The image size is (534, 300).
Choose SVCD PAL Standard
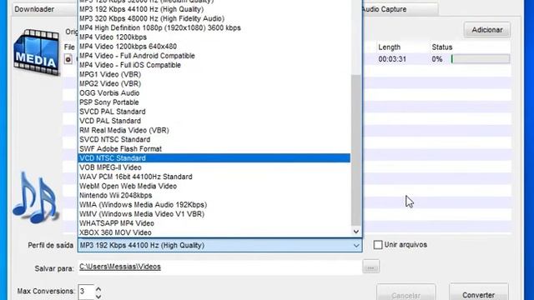coord(214,112)
